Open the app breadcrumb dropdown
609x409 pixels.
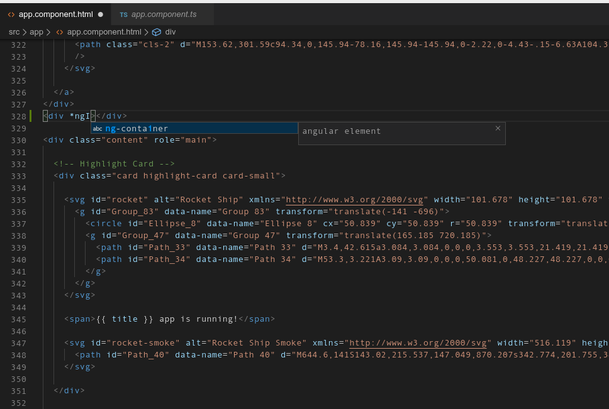coord(36,31)
